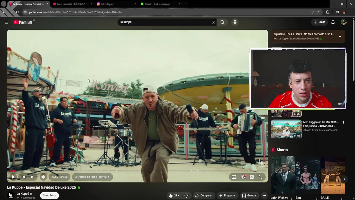The image size is (355, 200).
Task: Open La Kuppé channel name link
Action: pyautogui.click(x=23, y=194)
